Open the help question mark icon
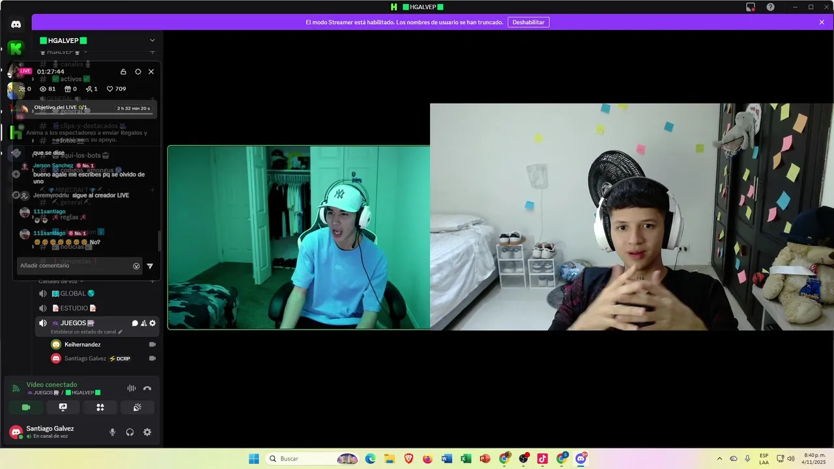834x469 pixels. (771, 7)
